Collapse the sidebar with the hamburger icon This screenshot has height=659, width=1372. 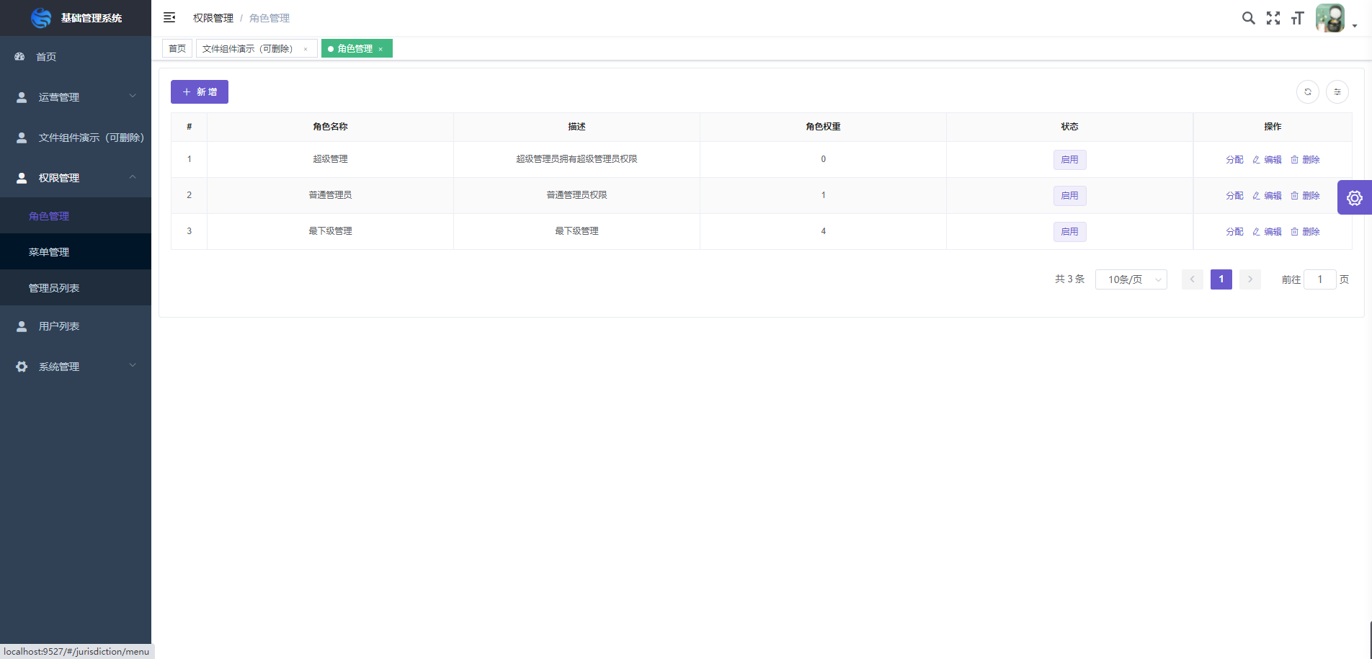point(169,17)
